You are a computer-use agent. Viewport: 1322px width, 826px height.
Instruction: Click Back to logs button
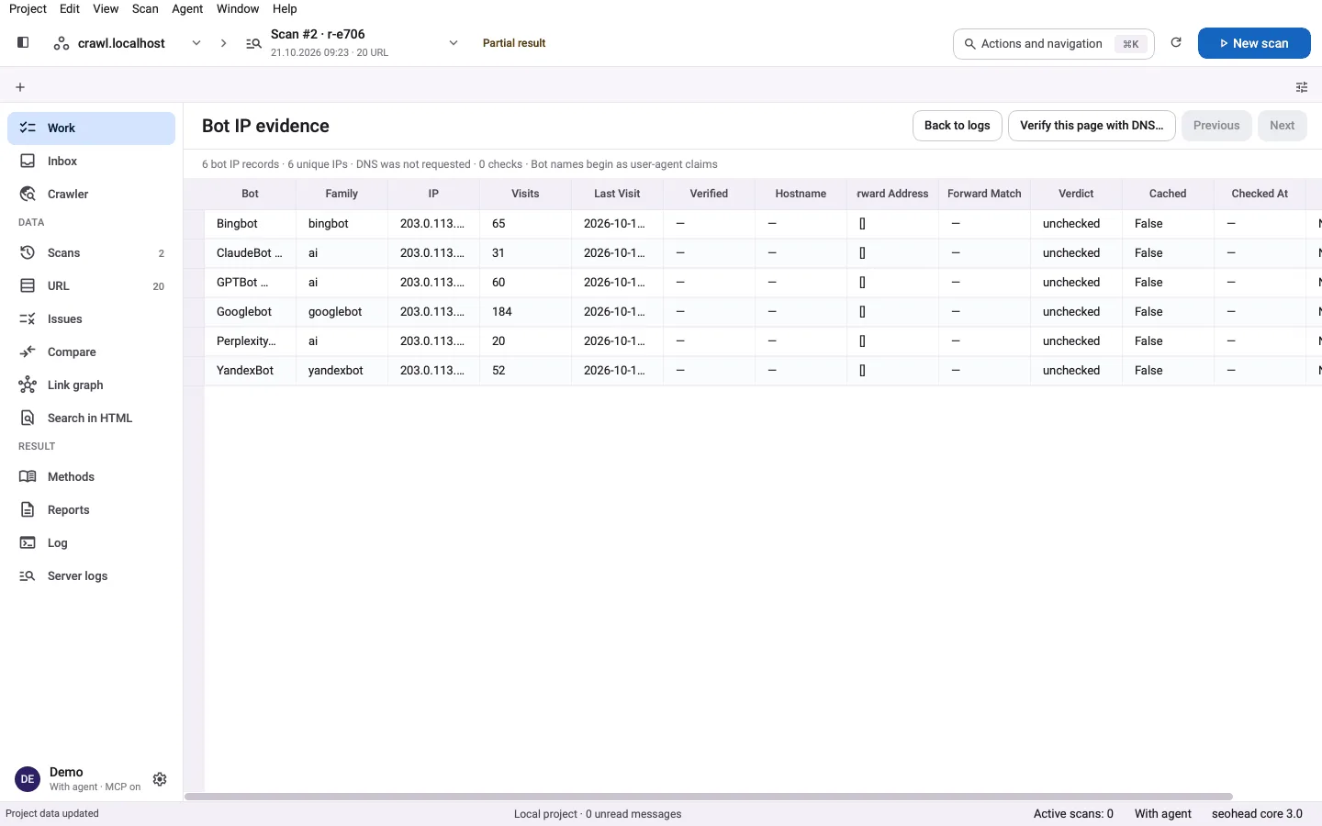(958, 126)
